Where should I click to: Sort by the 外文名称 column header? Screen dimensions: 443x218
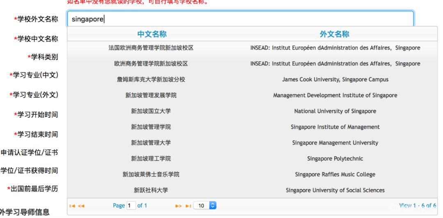(x=334, y=34)
